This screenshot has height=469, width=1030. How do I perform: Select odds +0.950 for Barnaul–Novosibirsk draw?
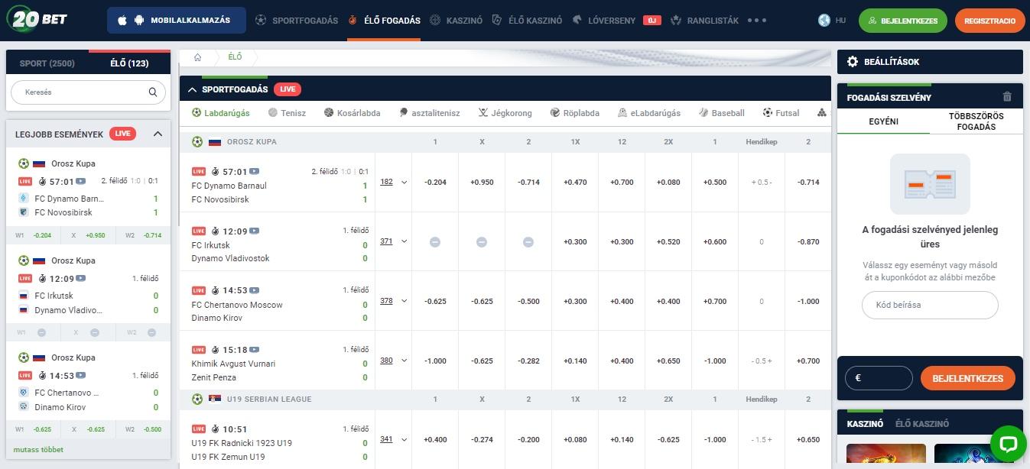click(481, 182)
